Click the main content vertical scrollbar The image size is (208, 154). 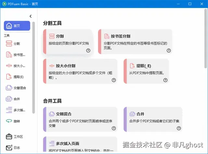pyautogui.click(x=206, y=38)
